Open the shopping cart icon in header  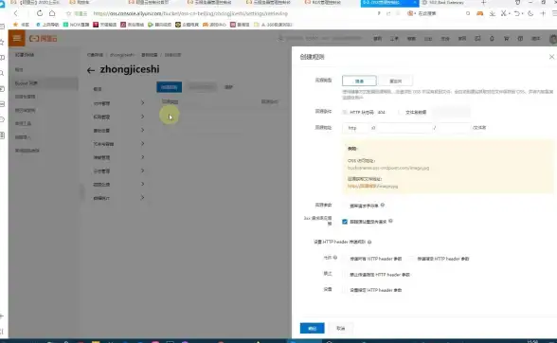pyautogui.click(x=506, y=39)
